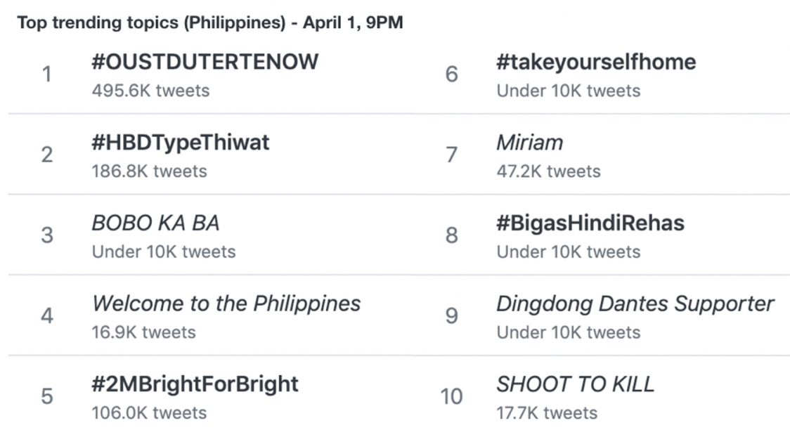790x444 pixels.
Task: Click the Top trending topics heading
Action: click(210, 22)
